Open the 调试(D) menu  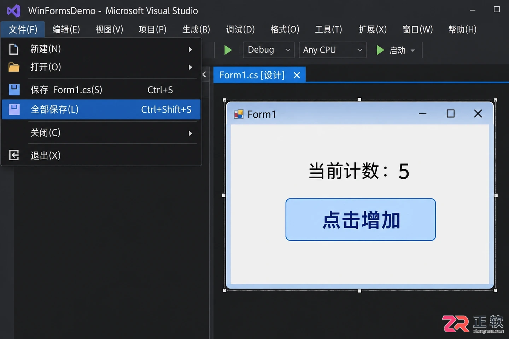(240, 29)
